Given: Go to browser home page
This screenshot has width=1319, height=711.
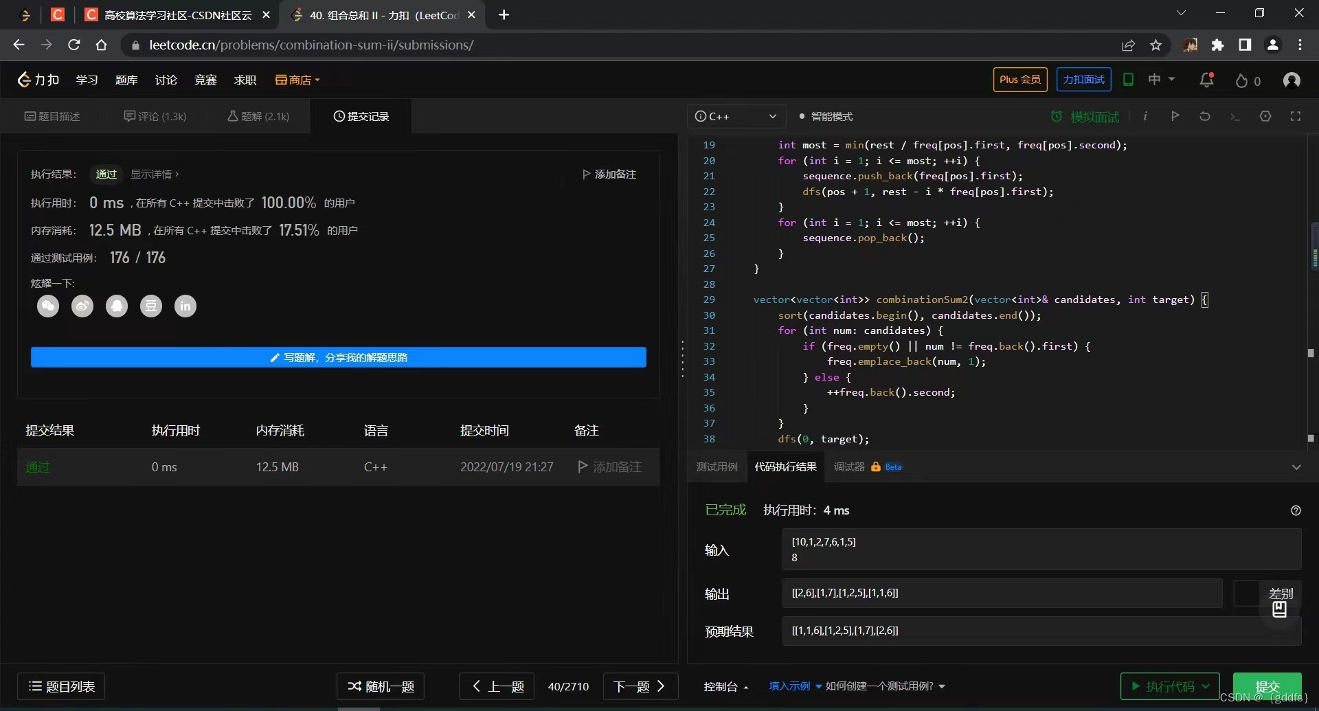Looking at the screenshot, I should pos(101,45).
